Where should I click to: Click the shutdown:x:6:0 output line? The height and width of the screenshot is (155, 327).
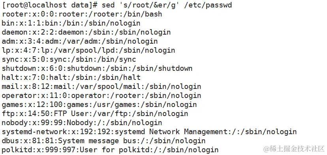pos(97,68)
